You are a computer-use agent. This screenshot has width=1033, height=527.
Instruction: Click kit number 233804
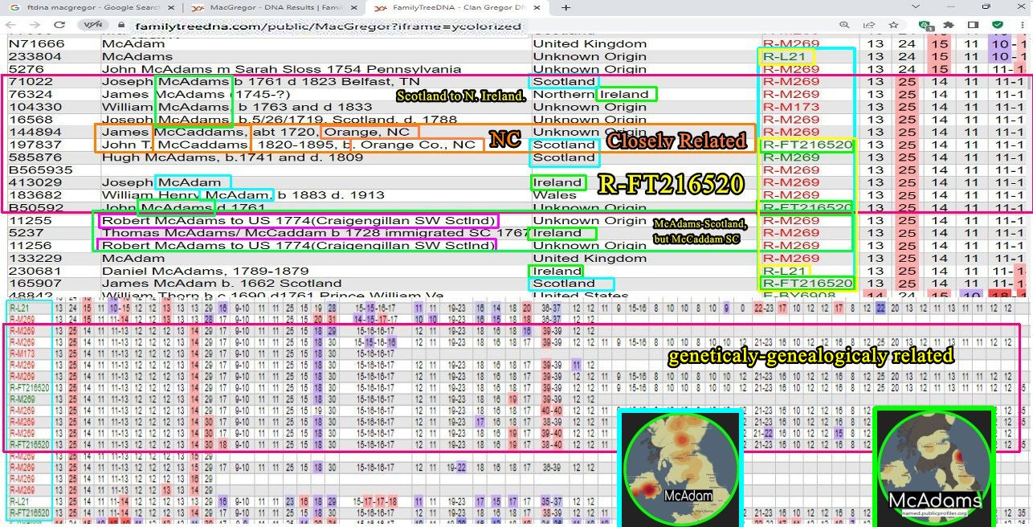[35, 56]
